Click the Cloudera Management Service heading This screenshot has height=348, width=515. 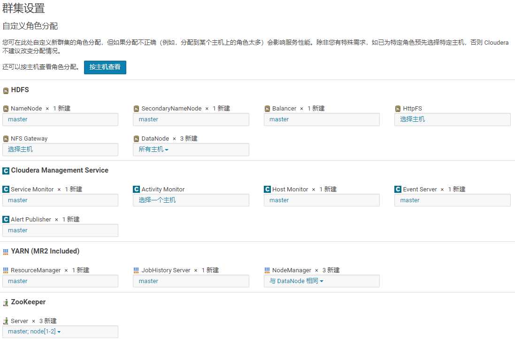tap(60, 170)
